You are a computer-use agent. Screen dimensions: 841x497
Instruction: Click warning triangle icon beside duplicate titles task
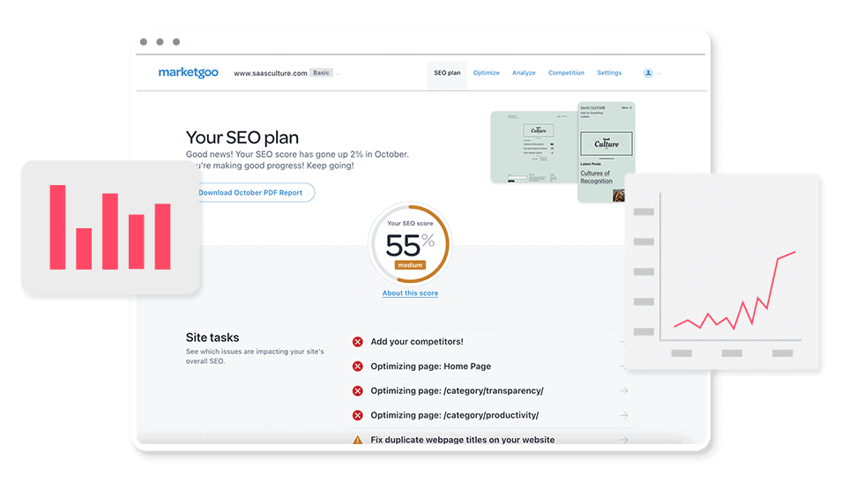357,440
